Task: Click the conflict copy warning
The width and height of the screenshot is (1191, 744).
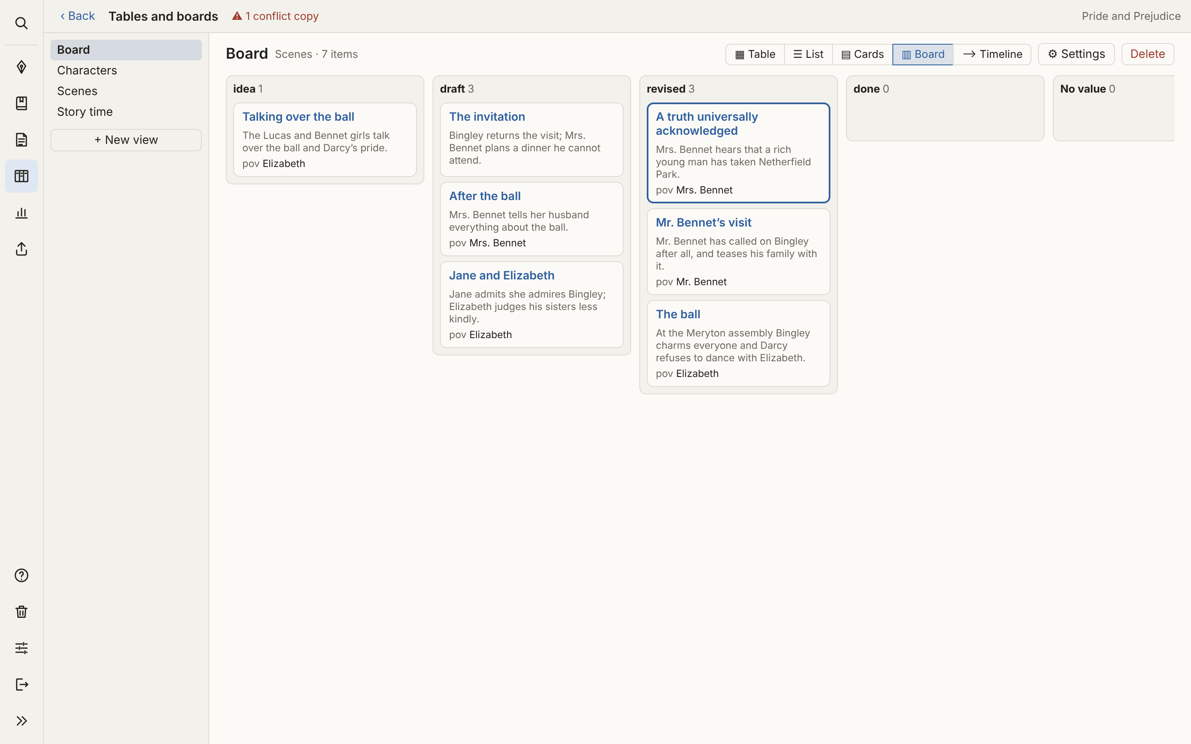Action: tap(275, 16)
